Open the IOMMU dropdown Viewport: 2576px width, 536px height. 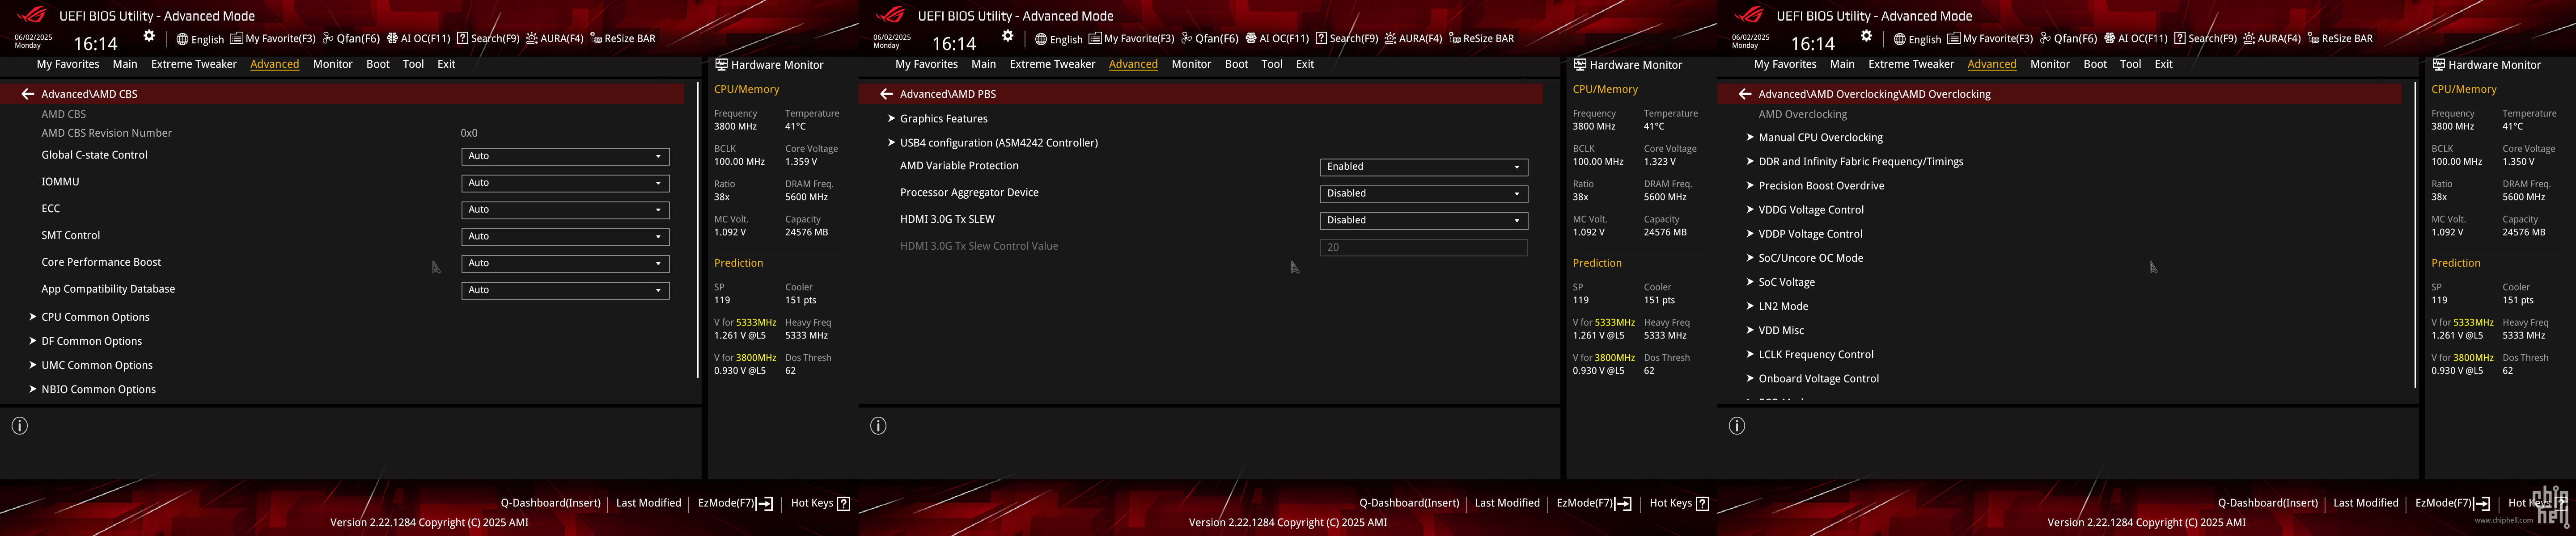pos(565,184)
